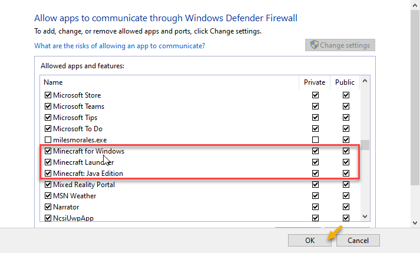Viewport: 420px width, 253px height.
Task: Select the Microsoft Teams row text
Action: coord(78,106)
